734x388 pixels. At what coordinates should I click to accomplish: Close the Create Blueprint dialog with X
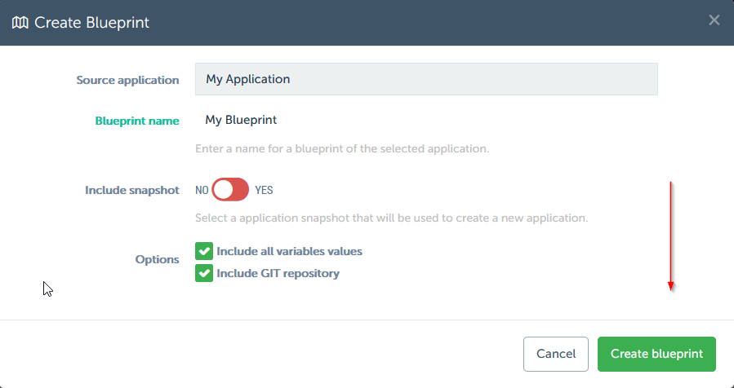click(714, 20)
